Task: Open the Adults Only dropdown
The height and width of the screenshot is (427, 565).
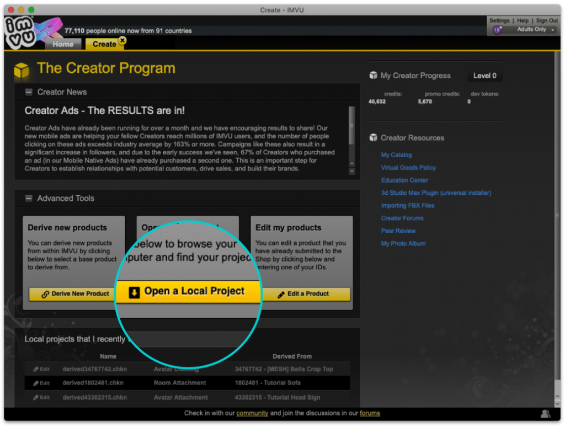Action: [535, 30]
